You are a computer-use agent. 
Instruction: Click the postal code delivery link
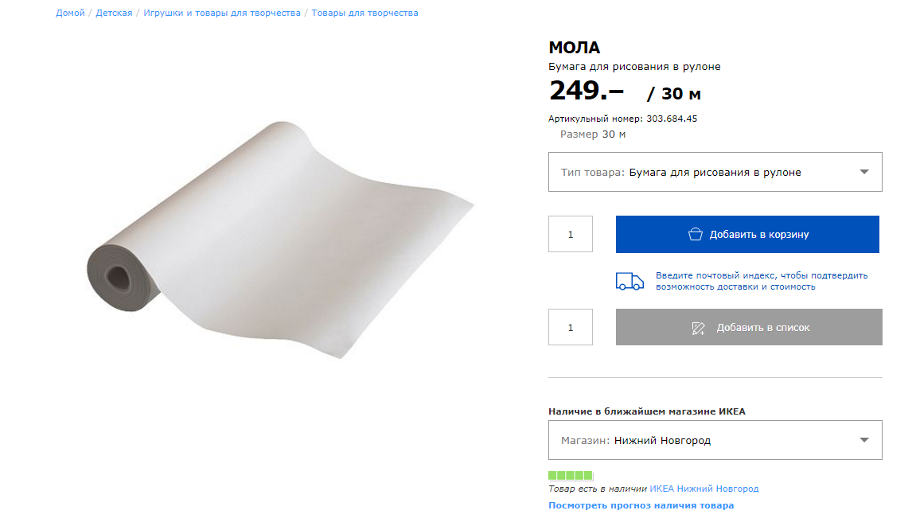pyautogui.click(x=762, y=281)
